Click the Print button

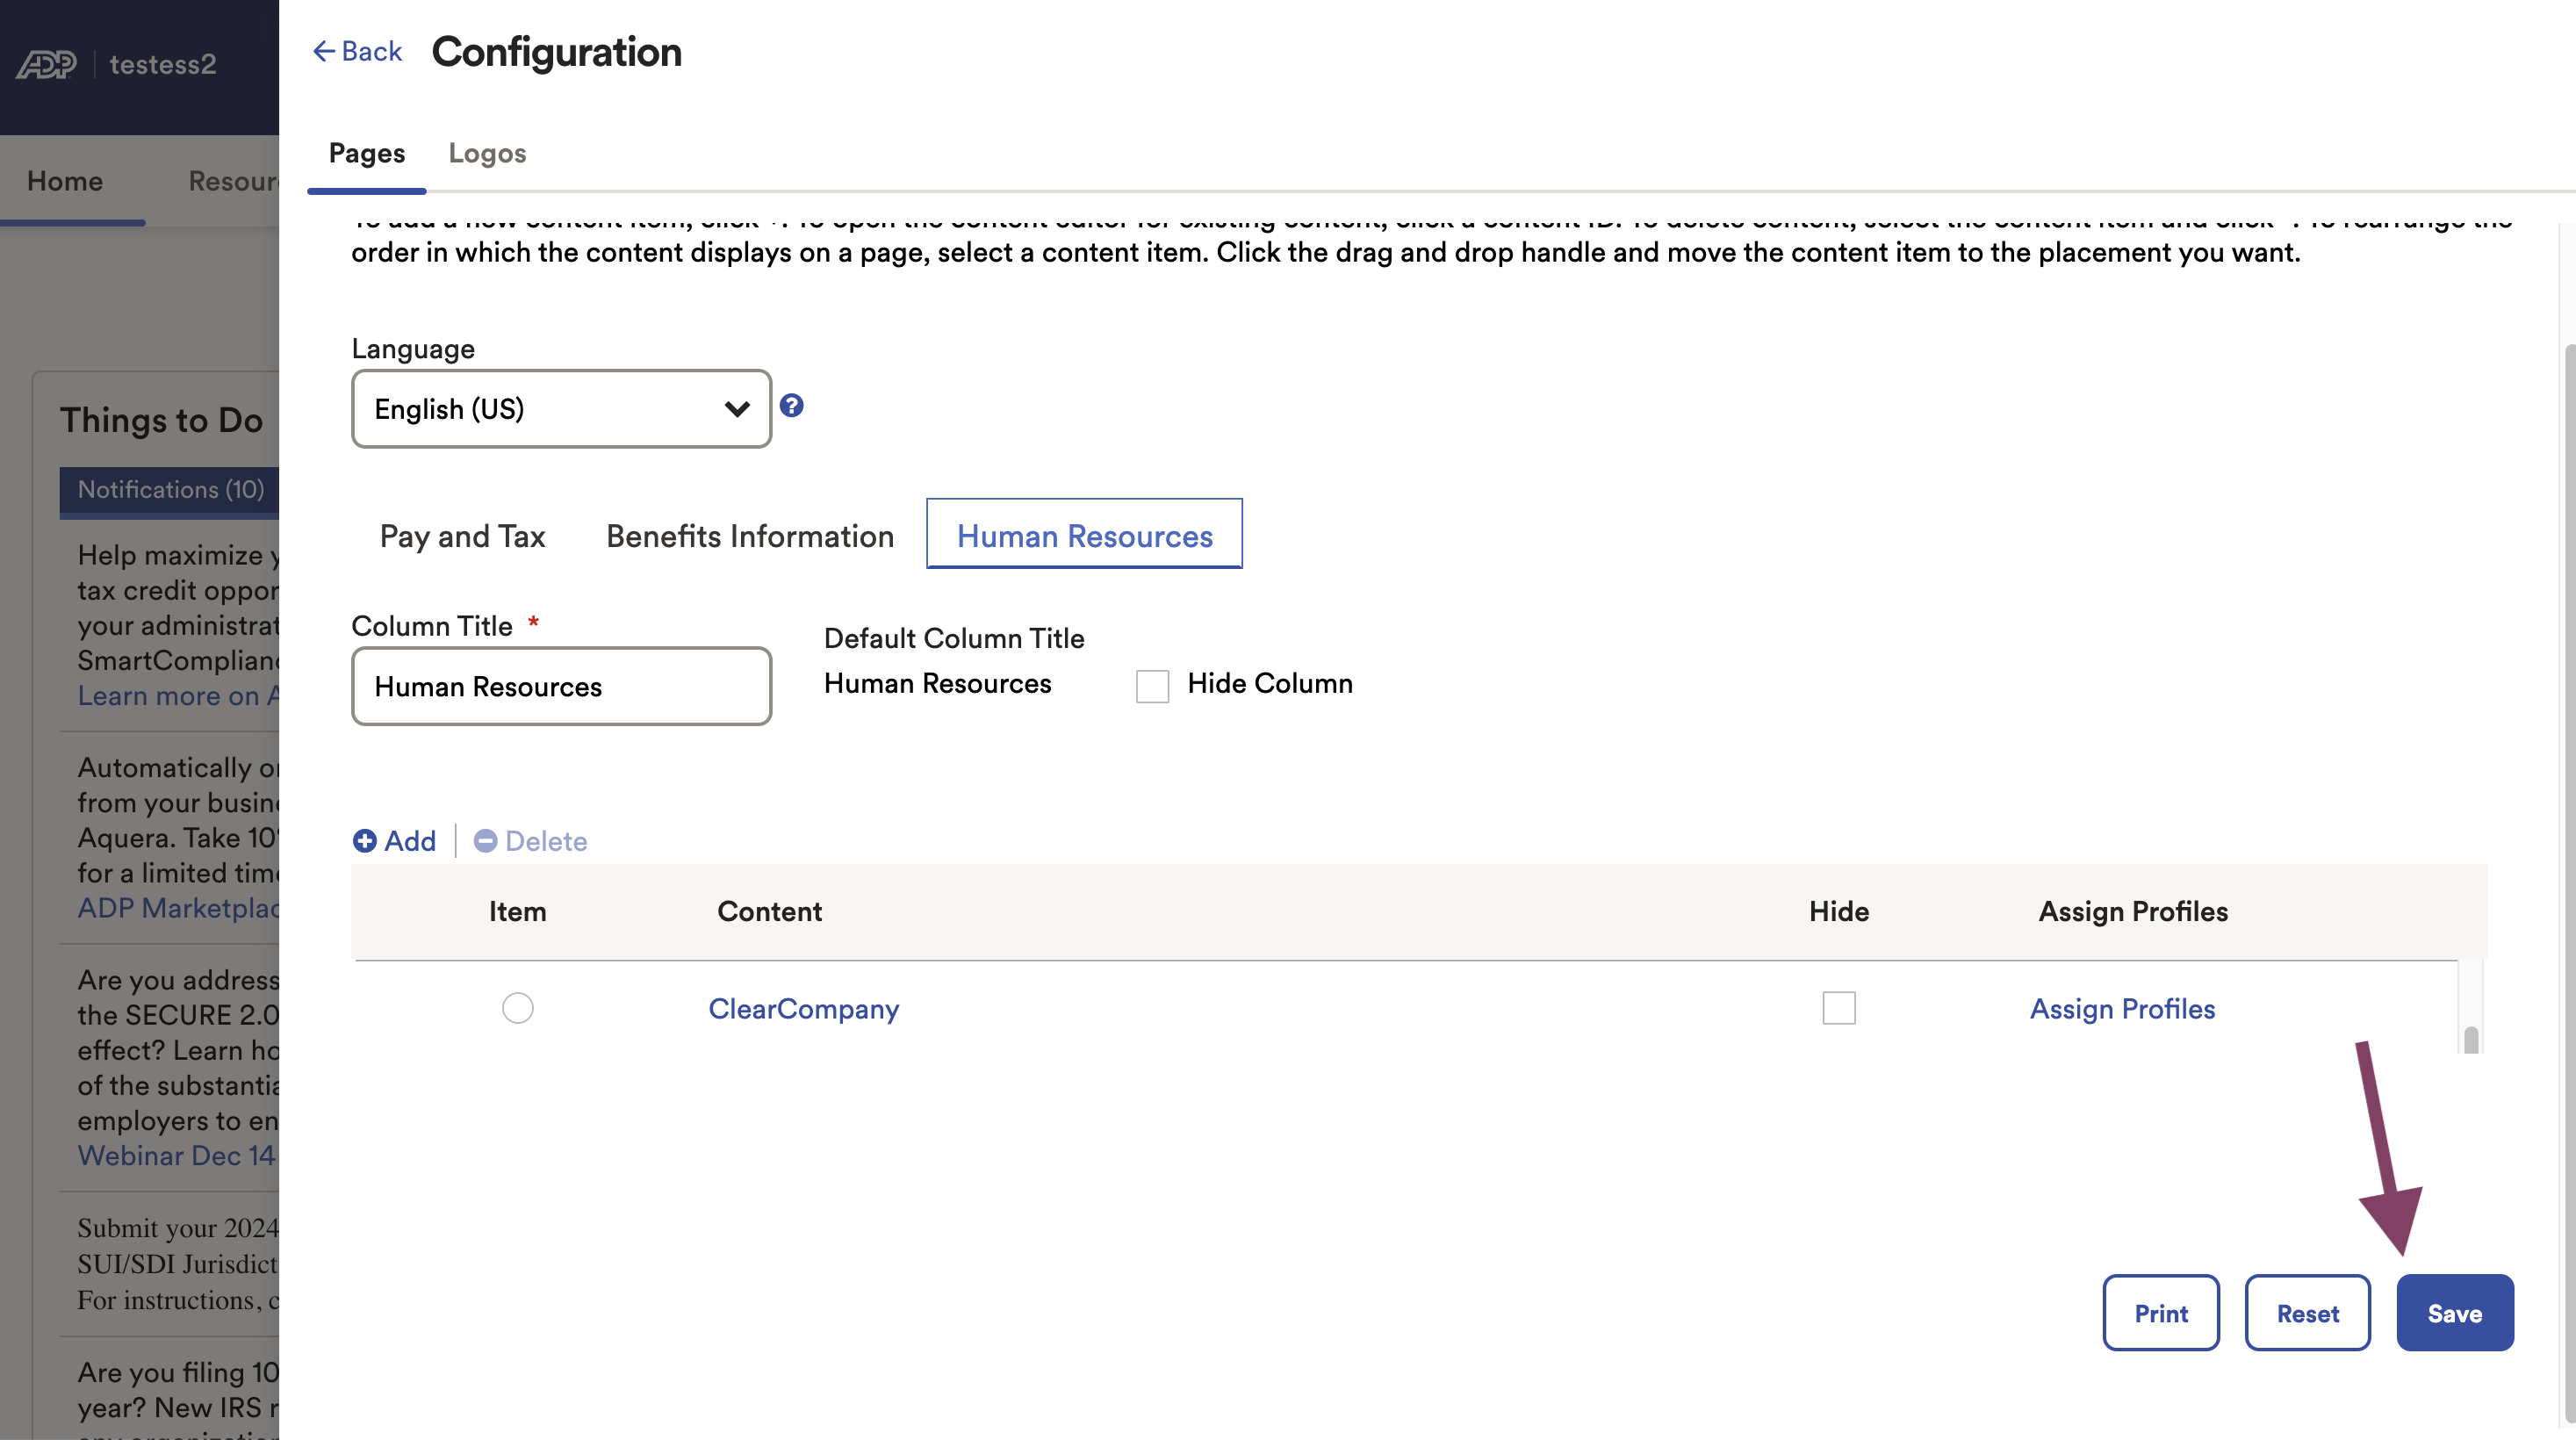[x=2161, y=1313]
